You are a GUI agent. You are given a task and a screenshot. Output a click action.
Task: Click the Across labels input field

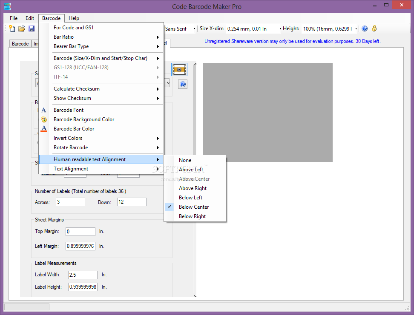(71, 202)
